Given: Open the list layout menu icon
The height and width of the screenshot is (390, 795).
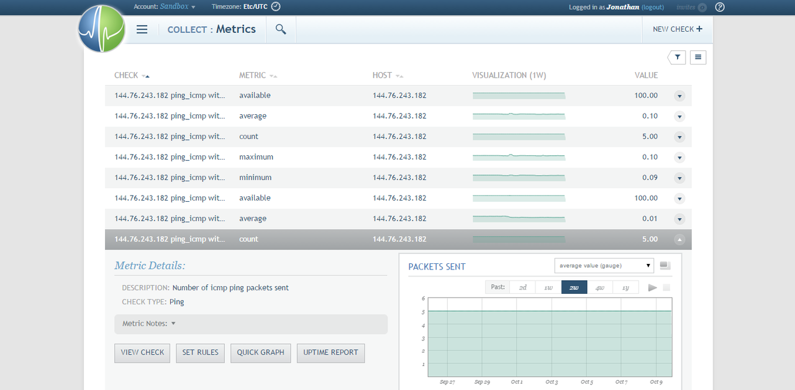Looking at the screenshot, I should point(698,57).
